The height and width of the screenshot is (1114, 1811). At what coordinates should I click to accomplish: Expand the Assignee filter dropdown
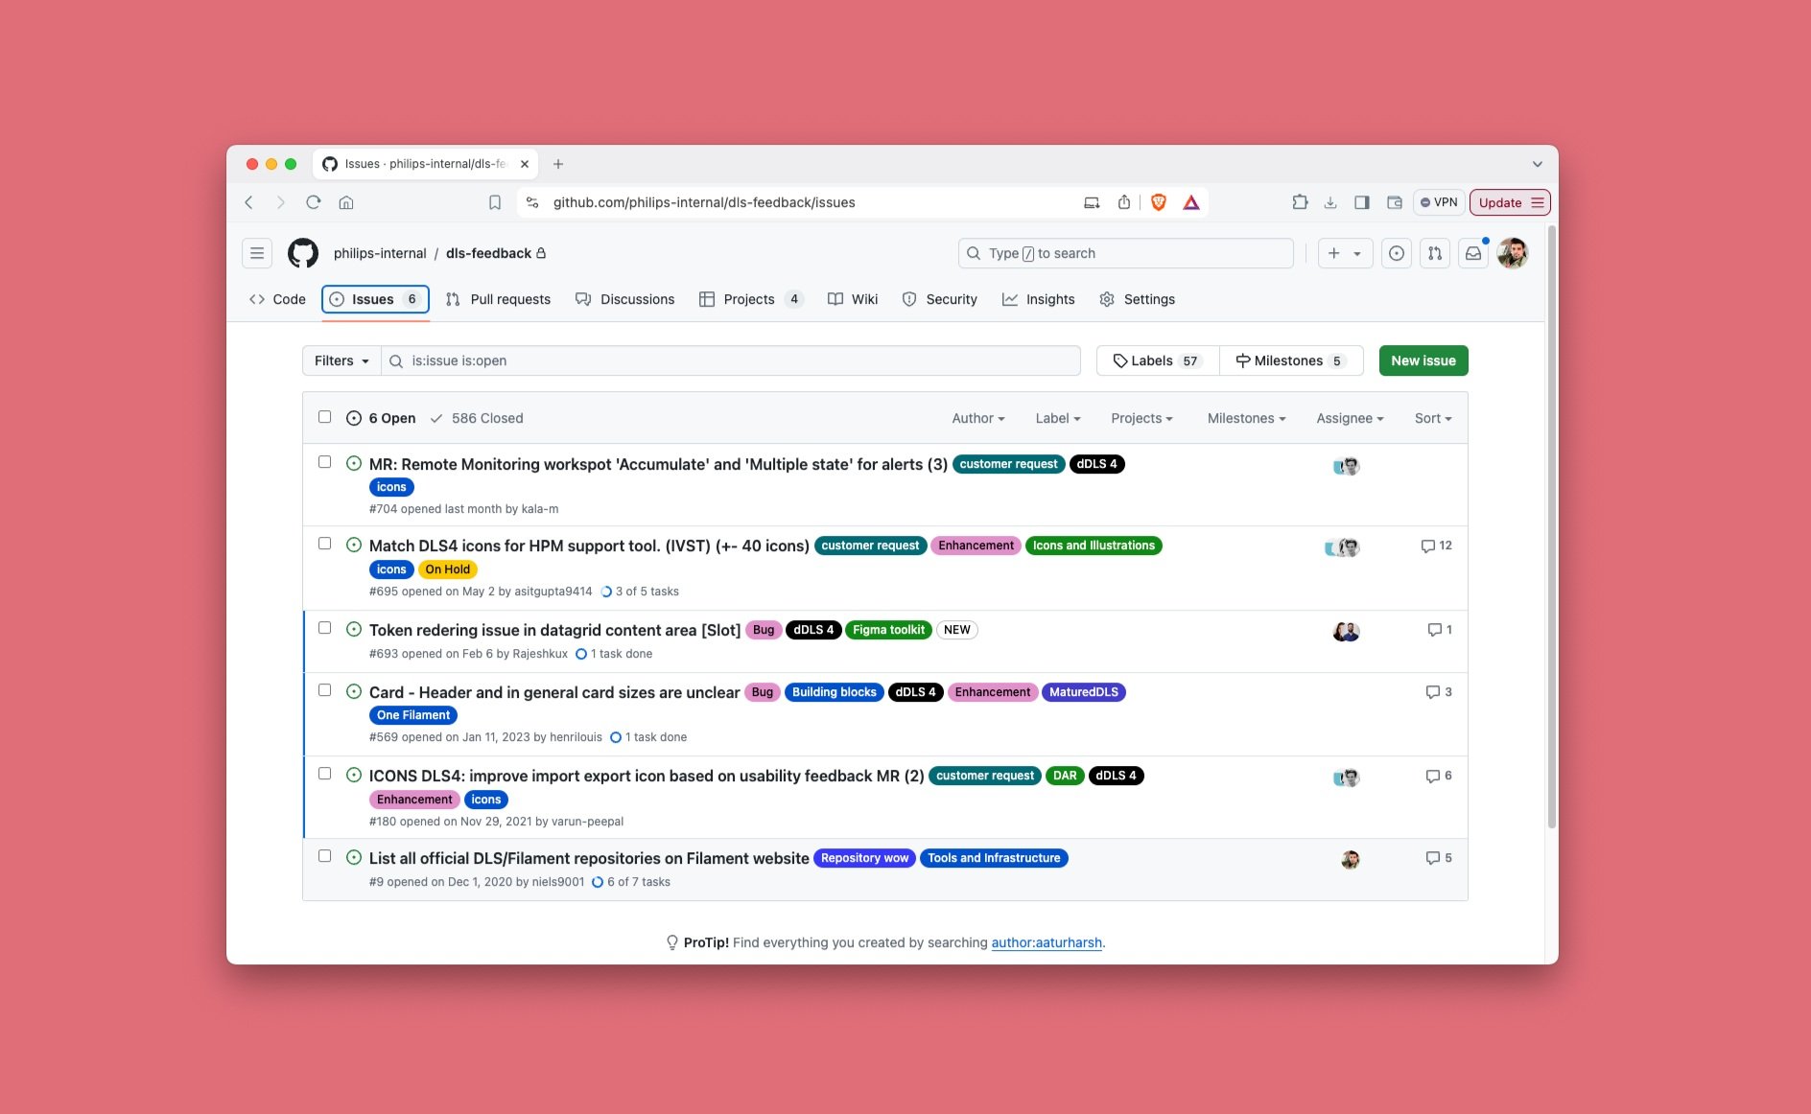1350,418
